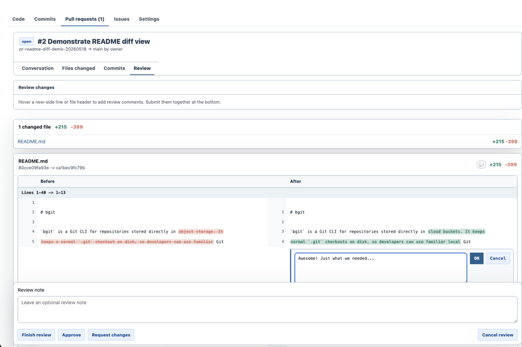Click '1 changed file' summary text
The height and width of the screenshot is (347, 522).
[35, 127]
